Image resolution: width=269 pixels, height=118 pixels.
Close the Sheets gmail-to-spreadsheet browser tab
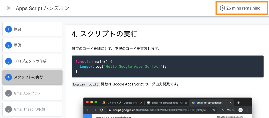pos(186,103)
